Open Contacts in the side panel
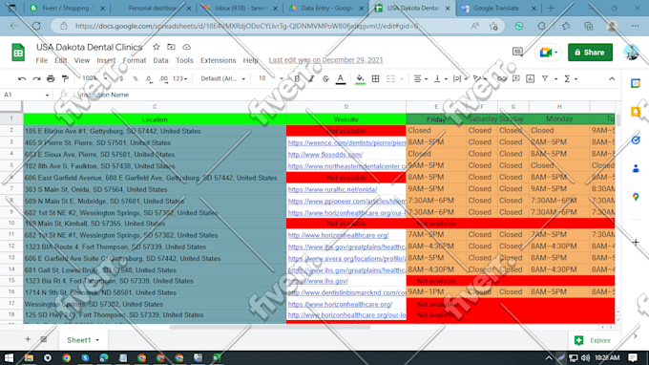 coord(636,168)
